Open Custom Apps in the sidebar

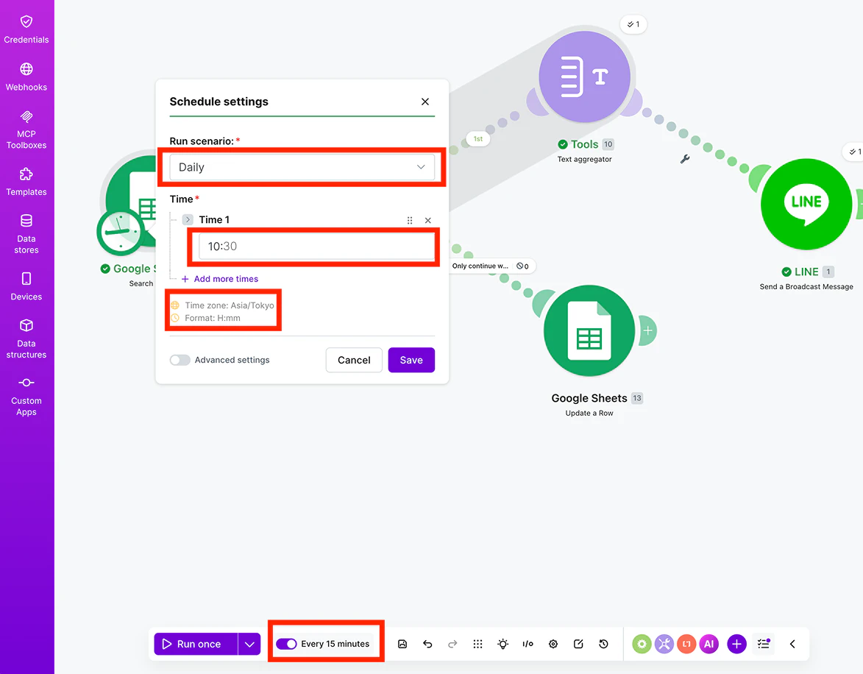pos(26,397)
